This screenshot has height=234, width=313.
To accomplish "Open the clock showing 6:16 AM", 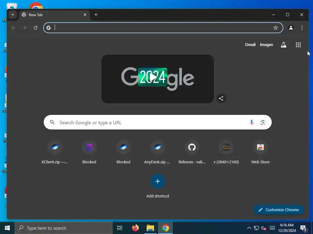I will click(x=287, y=228).
